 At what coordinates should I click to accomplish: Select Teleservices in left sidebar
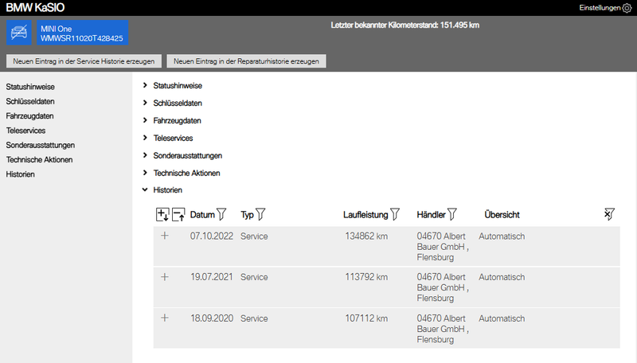coord(25,131)
